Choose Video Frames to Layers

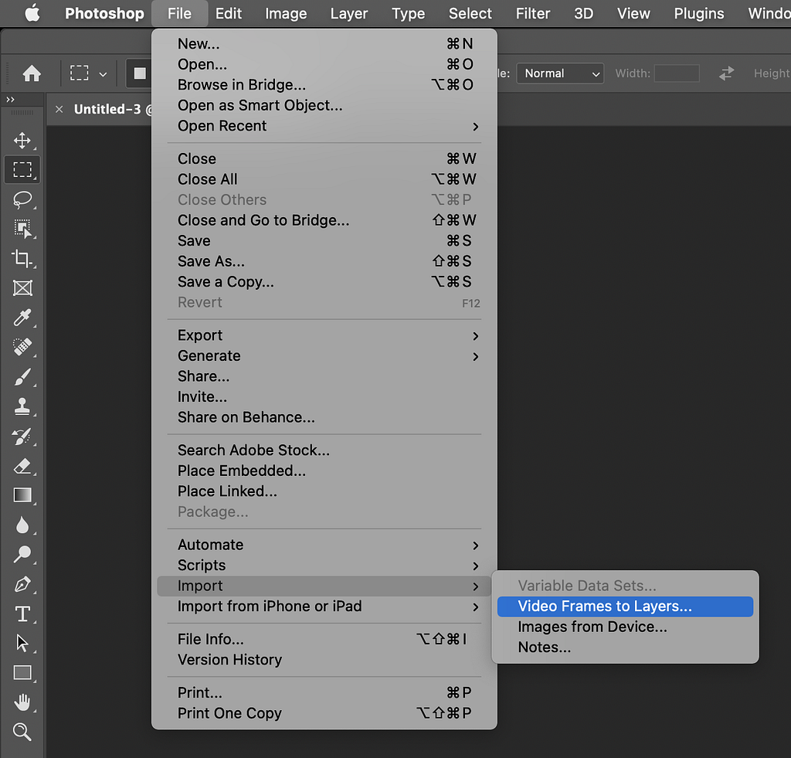pyautogui.click(x=625, y=606)
